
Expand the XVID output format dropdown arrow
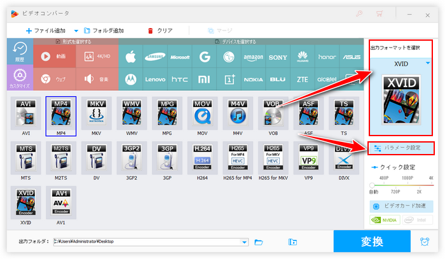pos(428,63)
